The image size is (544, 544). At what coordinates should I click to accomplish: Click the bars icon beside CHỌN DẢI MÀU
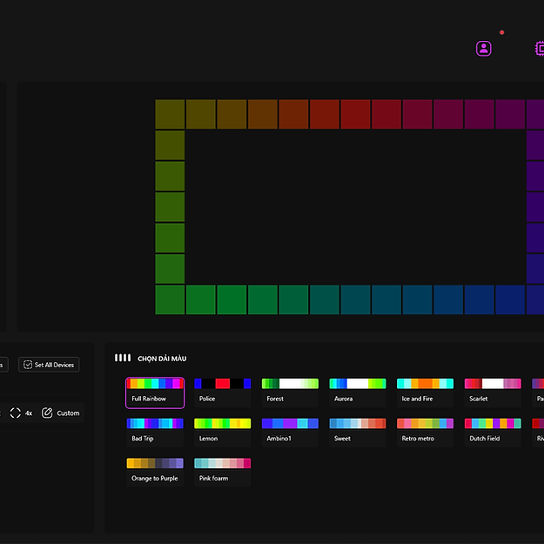[x=123, y=358]
